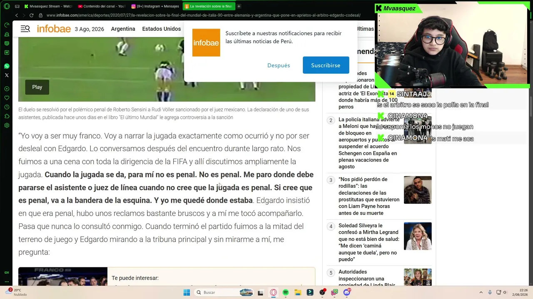533x299 pixels.
Task: Open bookmarks heart icon in sidebar
Action: pyautogui.click(x=7, y=98)
